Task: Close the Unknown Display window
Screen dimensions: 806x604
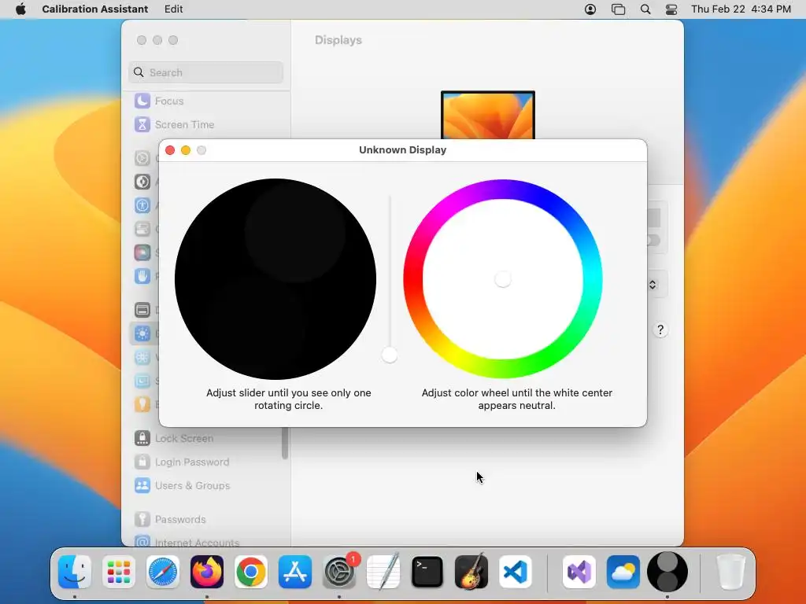Action: click(x=170, y=150)
